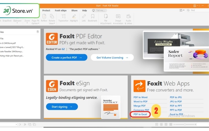
Task: Click the Sales Report preview thumbnail
Action: click(x=186, y=59)
